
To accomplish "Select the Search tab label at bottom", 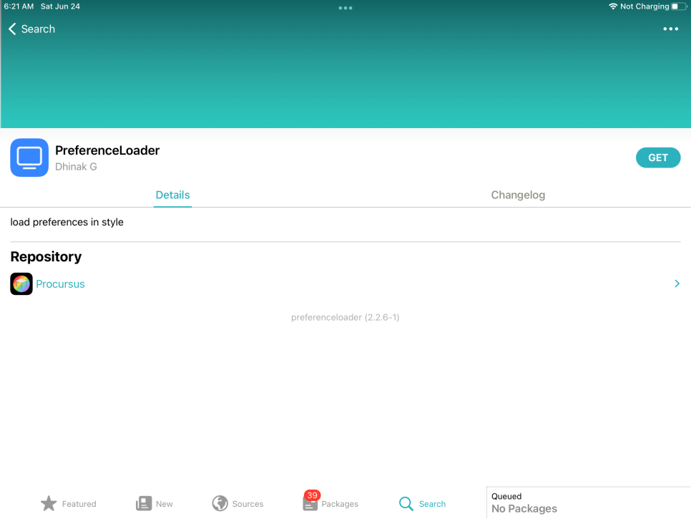I will (x=432, y=503).
